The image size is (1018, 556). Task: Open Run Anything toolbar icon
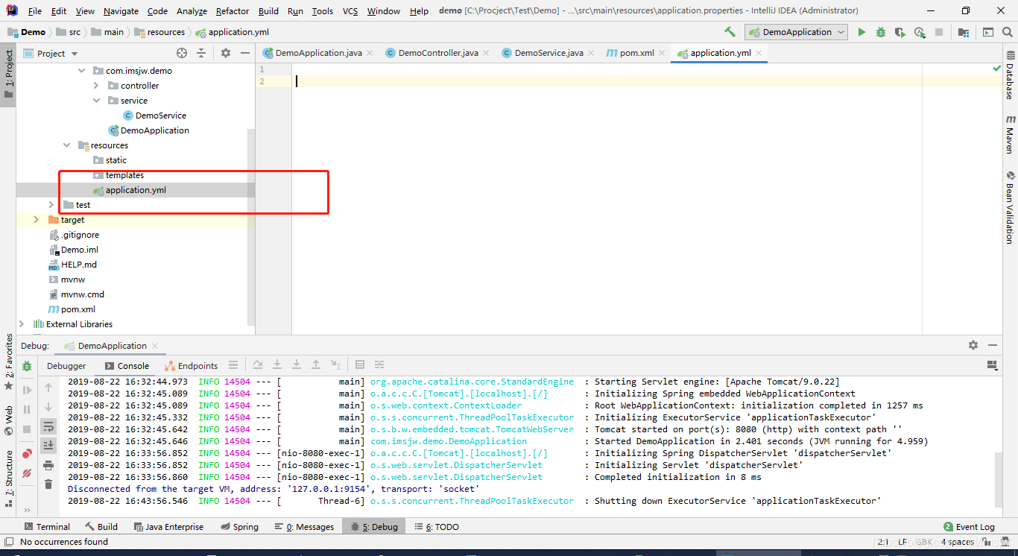[x=987, y=32]
